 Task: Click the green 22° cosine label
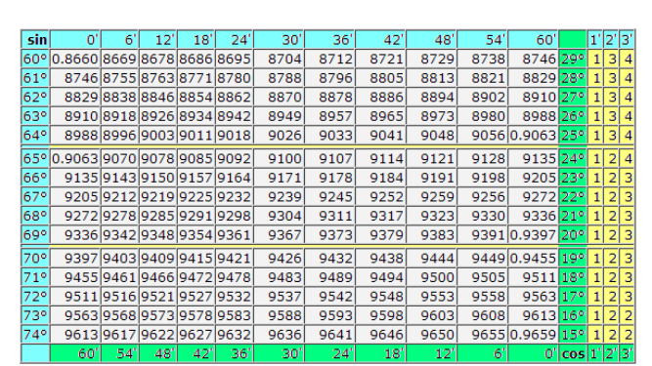tap(573, 197)
